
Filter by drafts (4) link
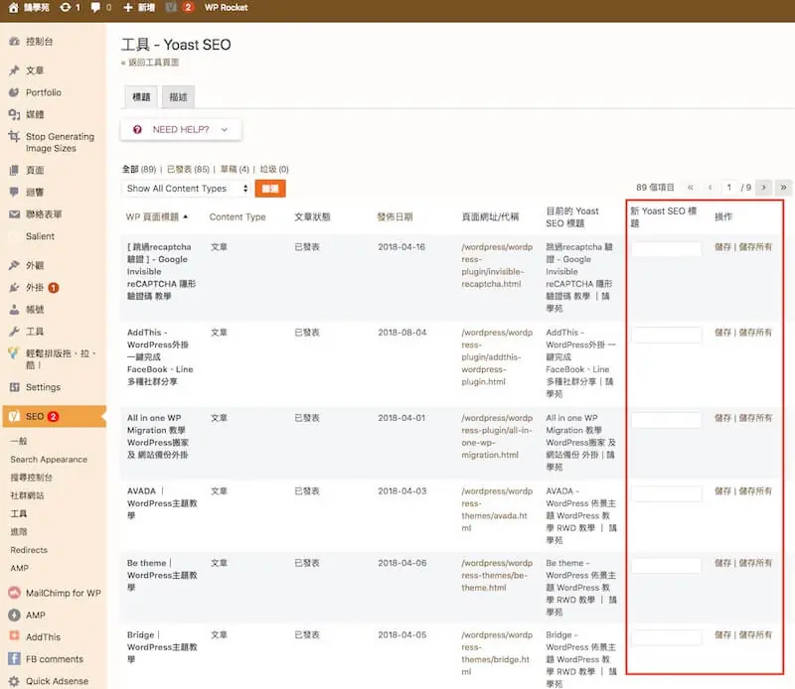(235, 169)
